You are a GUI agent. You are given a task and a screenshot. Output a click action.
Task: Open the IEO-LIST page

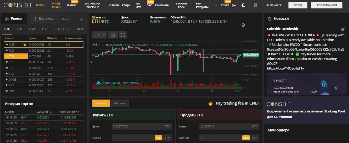138,5
